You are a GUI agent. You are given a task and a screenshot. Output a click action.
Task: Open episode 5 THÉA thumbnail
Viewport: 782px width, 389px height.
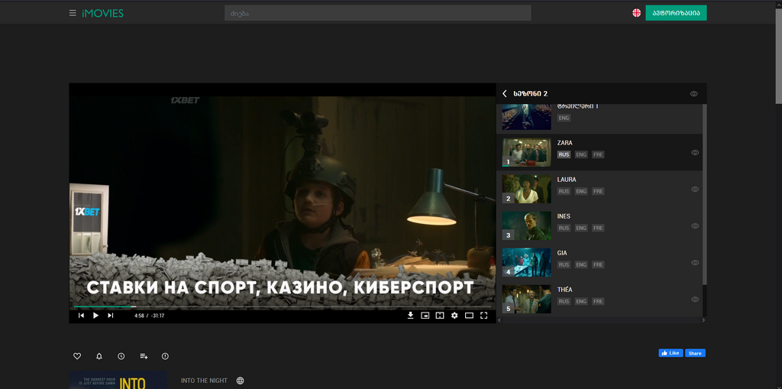pos(526,299)
